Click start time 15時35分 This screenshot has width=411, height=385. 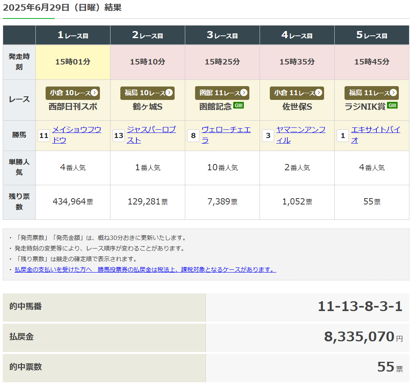297,62
